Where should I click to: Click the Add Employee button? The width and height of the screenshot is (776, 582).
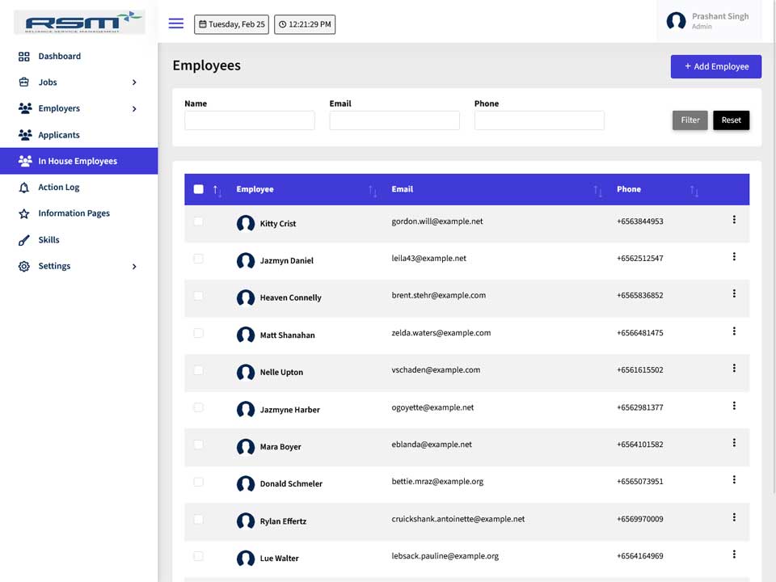(715, 66)
